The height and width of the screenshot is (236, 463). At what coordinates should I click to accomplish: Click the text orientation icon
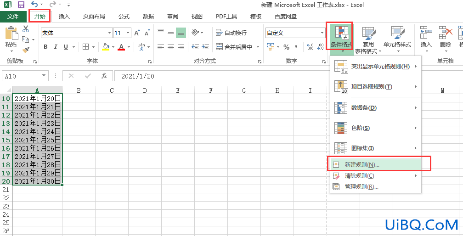(196, 33)
